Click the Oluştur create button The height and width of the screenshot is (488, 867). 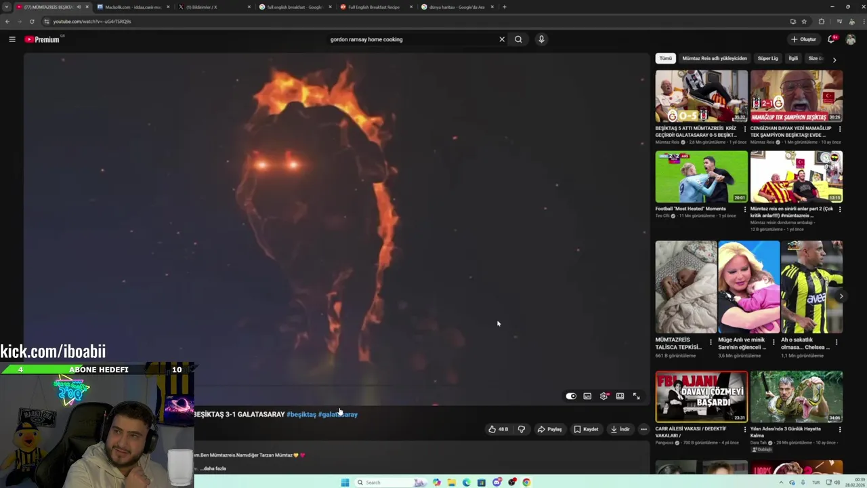(x=803, y=39)
